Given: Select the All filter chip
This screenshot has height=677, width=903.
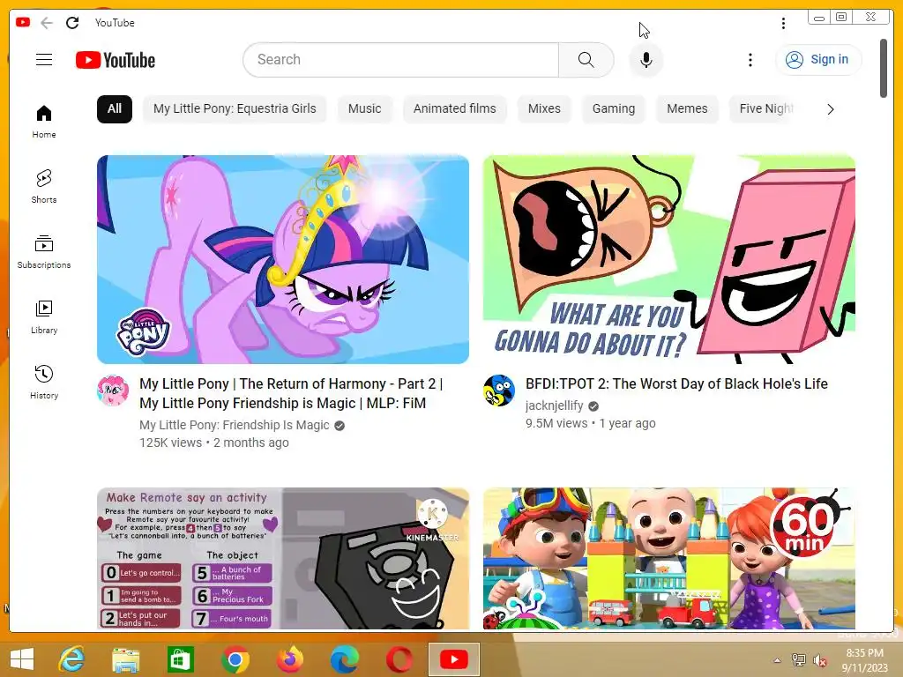Looking at the screenshot, I should [x=115, y=108].
